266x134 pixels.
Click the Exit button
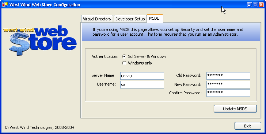click(x=248, y=126)
